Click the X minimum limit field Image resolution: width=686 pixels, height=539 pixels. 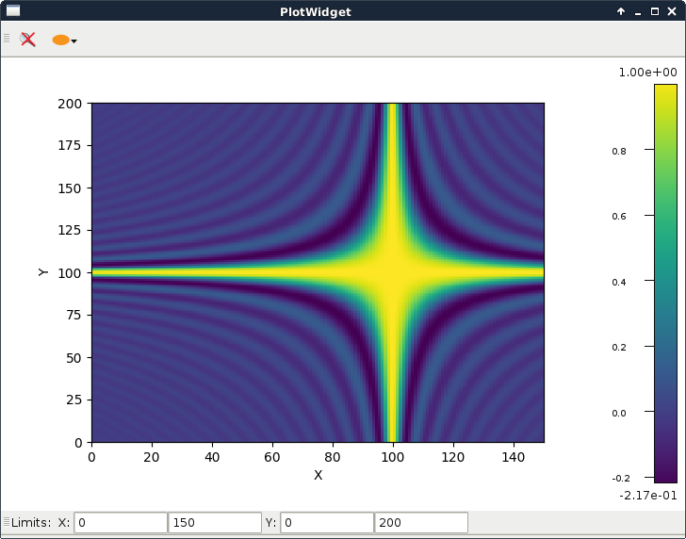pyautogui.click(x=121, y=522)
